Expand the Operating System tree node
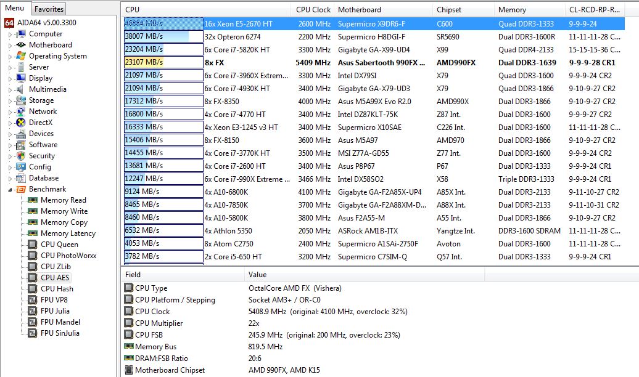The image size is (639, 377). coord(10,57)
